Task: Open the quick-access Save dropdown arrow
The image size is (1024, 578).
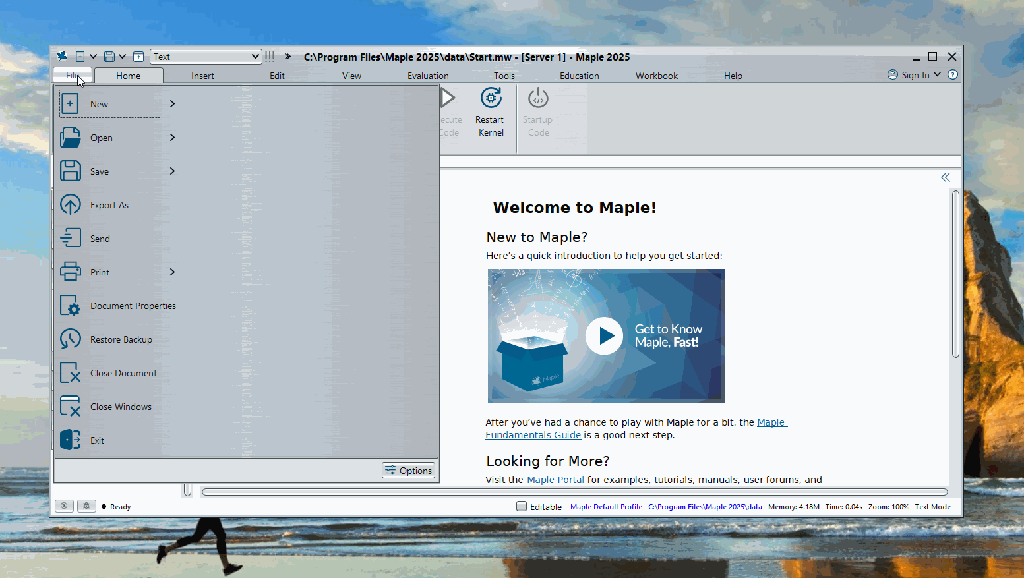Action: [122, 57]
